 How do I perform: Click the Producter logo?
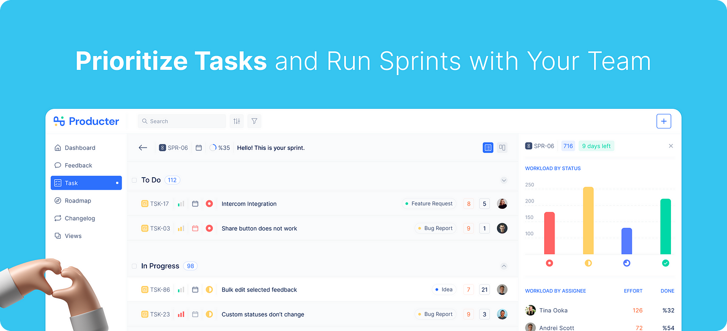click(86, 121)
